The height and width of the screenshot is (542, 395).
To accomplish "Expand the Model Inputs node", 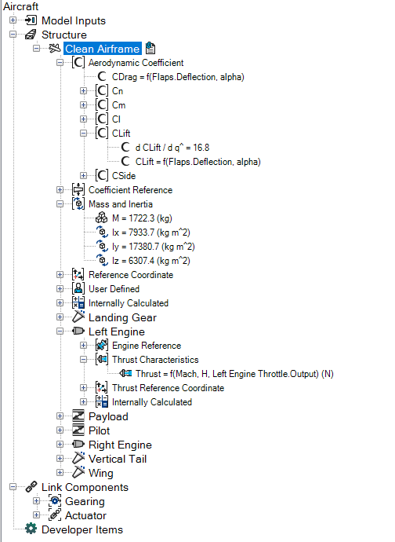I will (13, 20).
